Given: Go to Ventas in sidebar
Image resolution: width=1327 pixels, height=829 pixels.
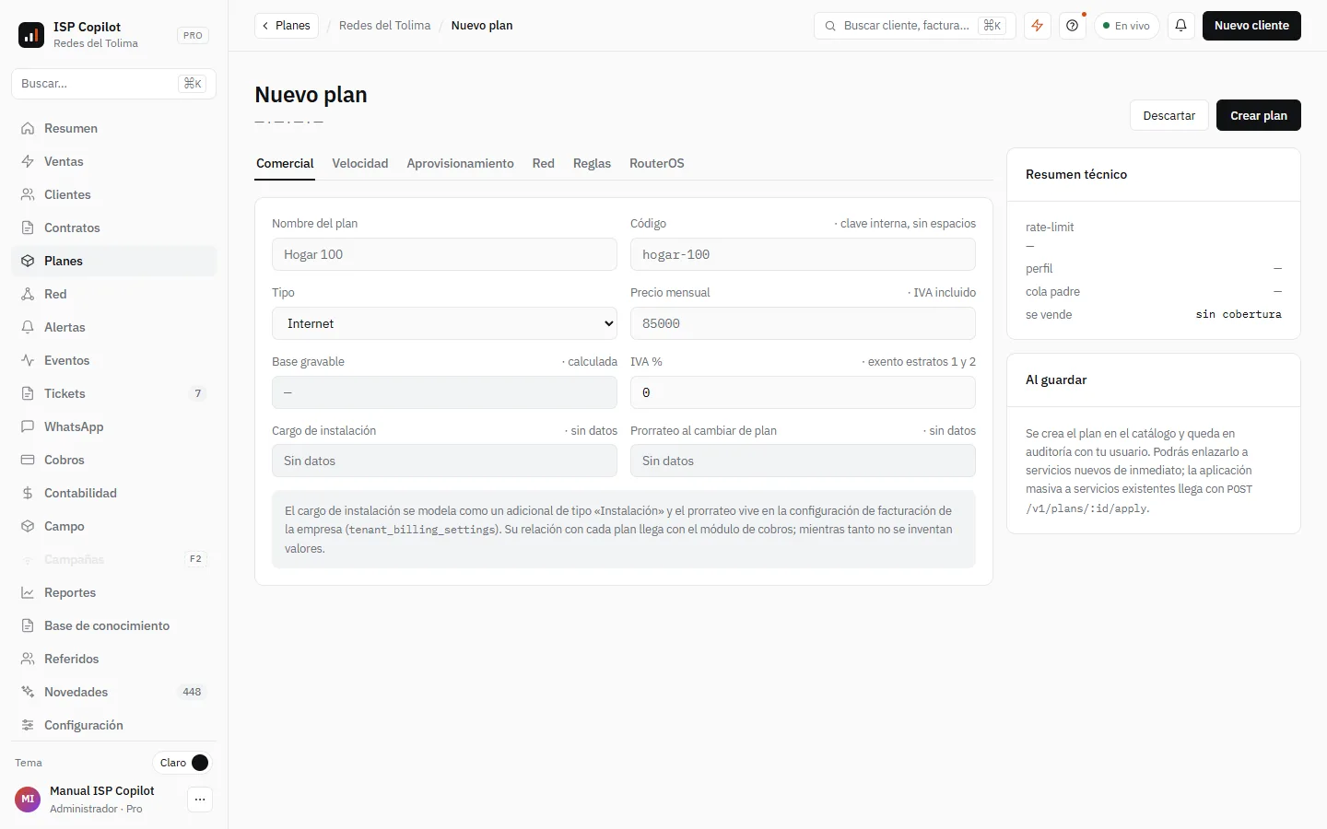Looking at the screenshot, I should 113,161.
